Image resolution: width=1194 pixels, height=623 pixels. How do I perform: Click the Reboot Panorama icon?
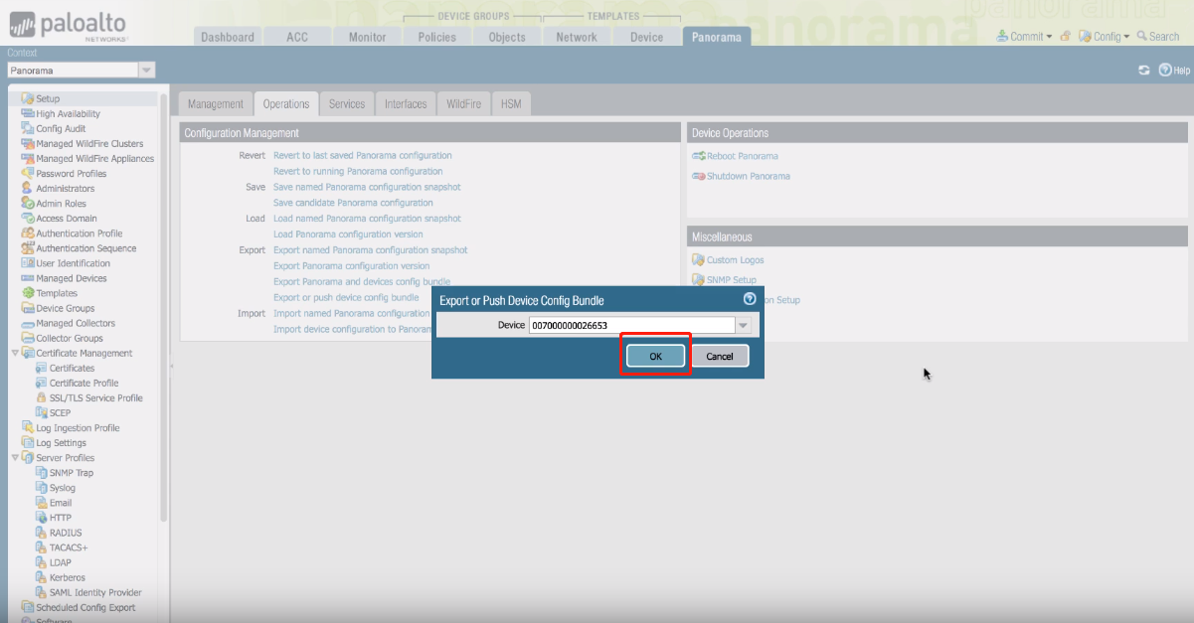(x=698, y=156)
